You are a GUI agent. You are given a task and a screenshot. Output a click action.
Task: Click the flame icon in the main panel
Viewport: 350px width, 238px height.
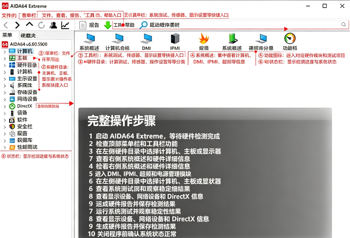click(203, 38)
